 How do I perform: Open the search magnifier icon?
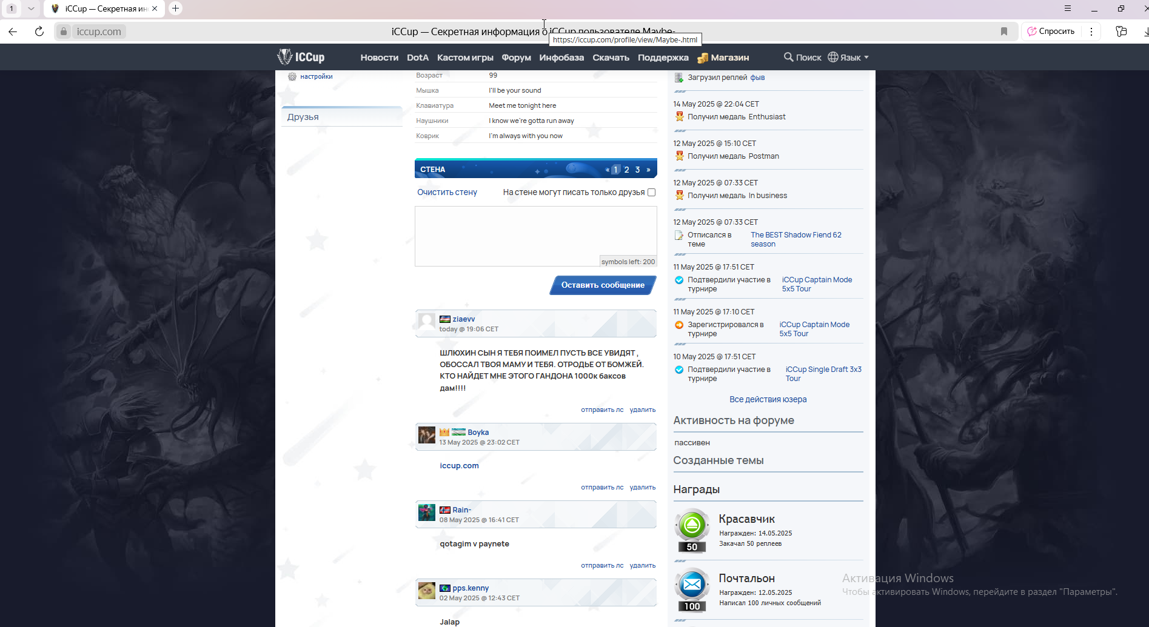tap(788, 57)
